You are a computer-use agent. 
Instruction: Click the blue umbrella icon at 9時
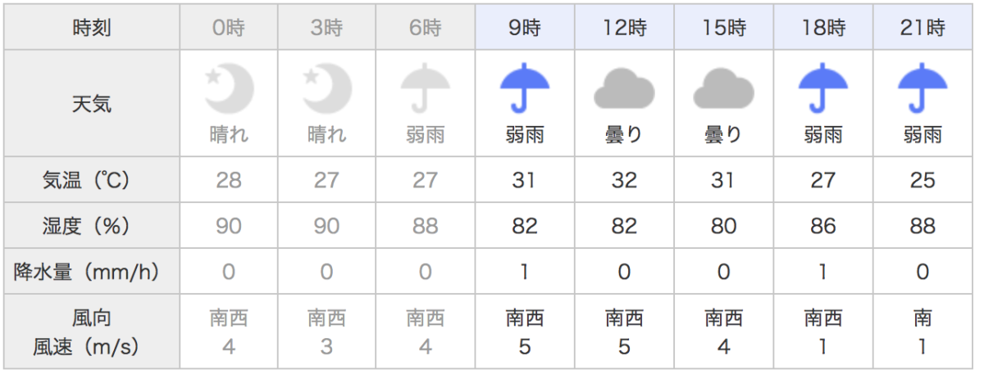(x=525, y=88)
